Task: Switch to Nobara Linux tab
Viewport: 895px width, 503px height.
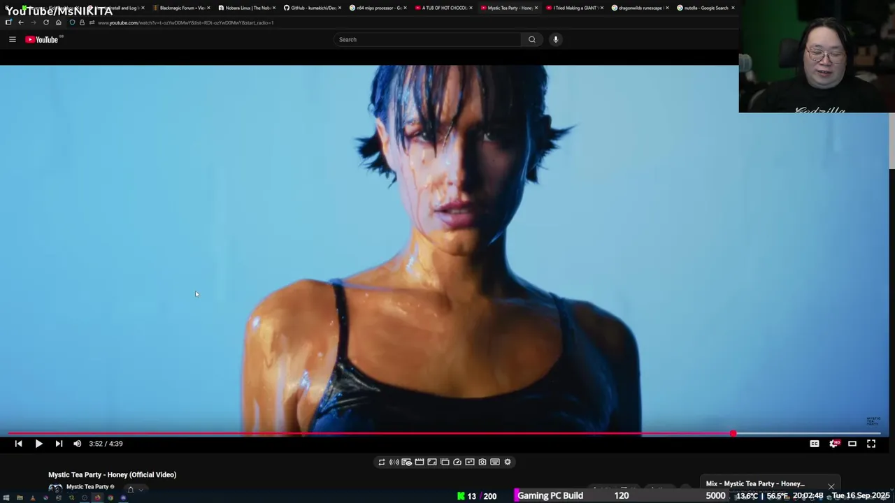Action: [248, 8]
